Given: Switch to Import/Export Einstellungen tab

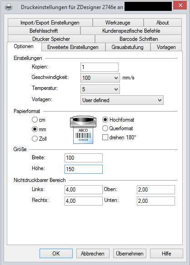Looking at the screenshot, I should 50,23.
